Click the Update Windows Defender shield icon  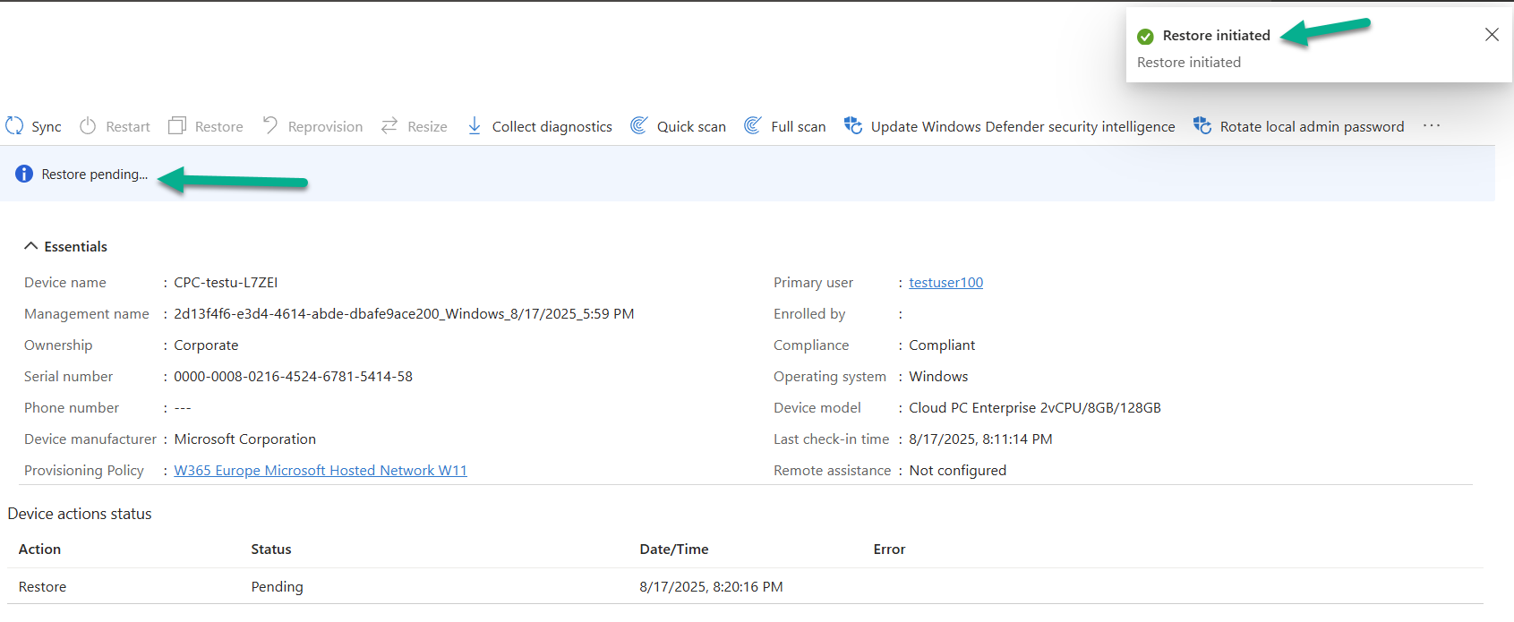853,126
